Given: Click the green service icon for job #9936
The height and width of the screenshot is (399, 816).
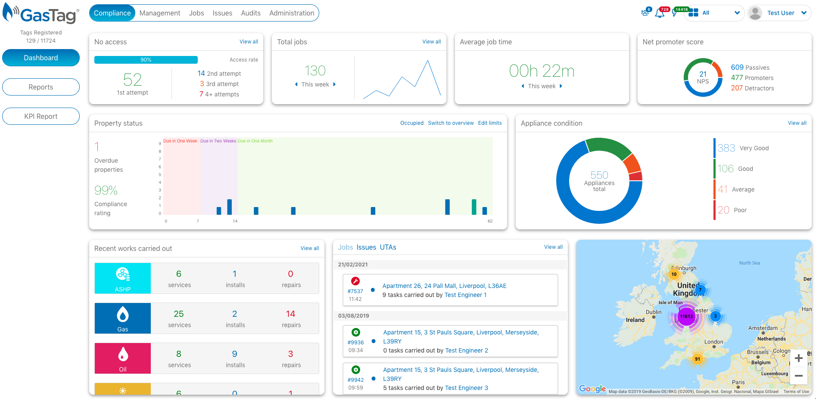Looking at the screenshot, I should pyautogui.click(x=356, y=332).
